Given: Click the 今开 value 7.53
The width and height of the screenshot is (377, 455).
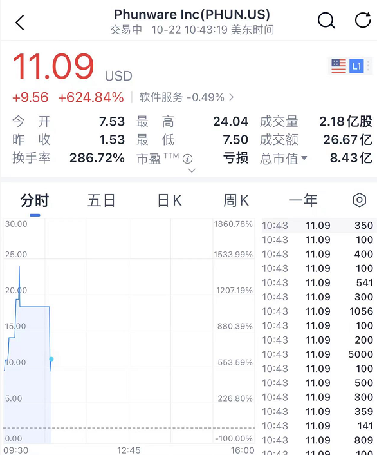Looking at the screenshot, I should pyautogui.click(x=111, y=122).
